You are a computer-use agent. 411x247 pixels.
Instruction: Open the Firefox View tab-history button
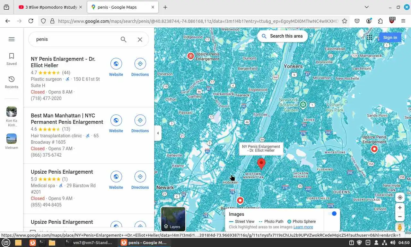pyautogui.click(x=6, y=7)
